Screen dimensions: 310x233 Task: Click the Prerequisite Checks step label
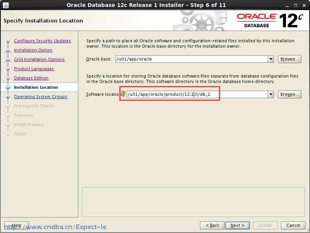click(x=34, y=106)
